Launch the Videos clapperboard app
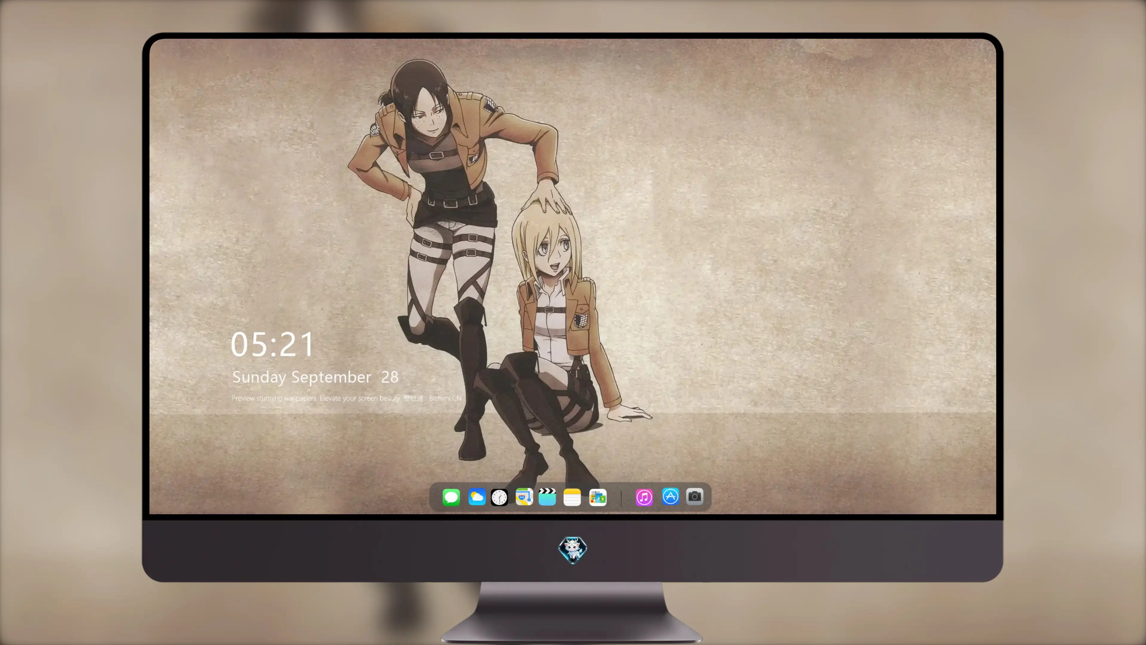Screen dimensions: 1146x645 point(547,497)
